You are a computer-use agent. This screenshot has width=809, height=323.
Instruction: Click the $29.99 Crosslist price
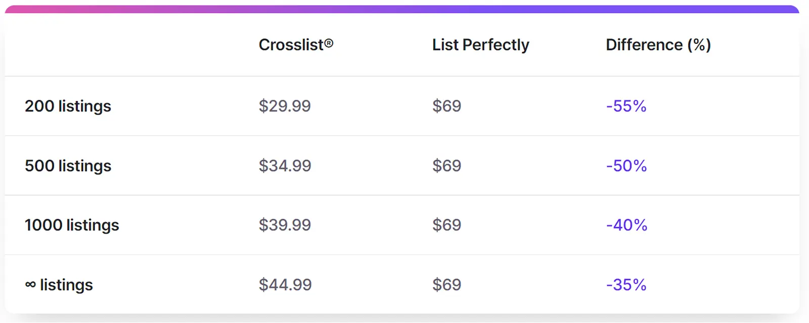(x=285, y=106)
